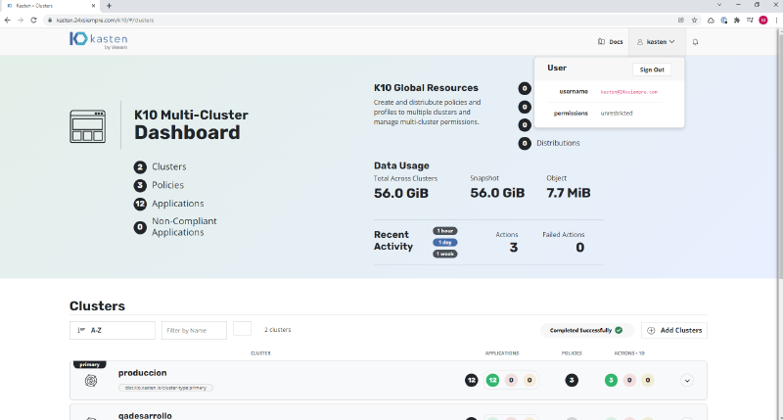Focus the Filter by Name field
Image resolution: width=783 pixels, height=420 pixels.
coord(194,330)
